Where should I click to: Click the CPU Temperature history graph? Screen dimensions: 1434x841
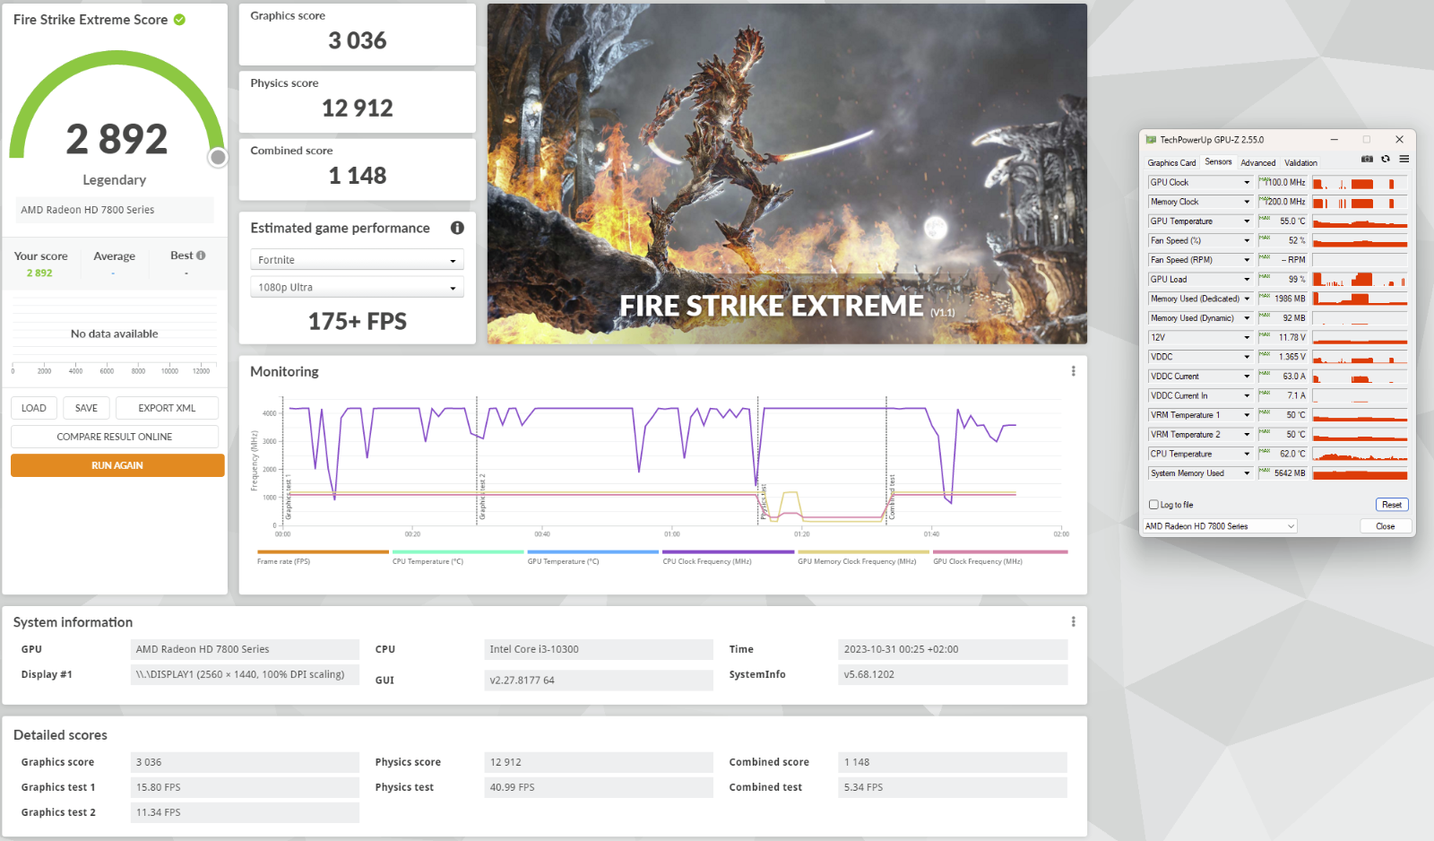[x=1360, y=454]
